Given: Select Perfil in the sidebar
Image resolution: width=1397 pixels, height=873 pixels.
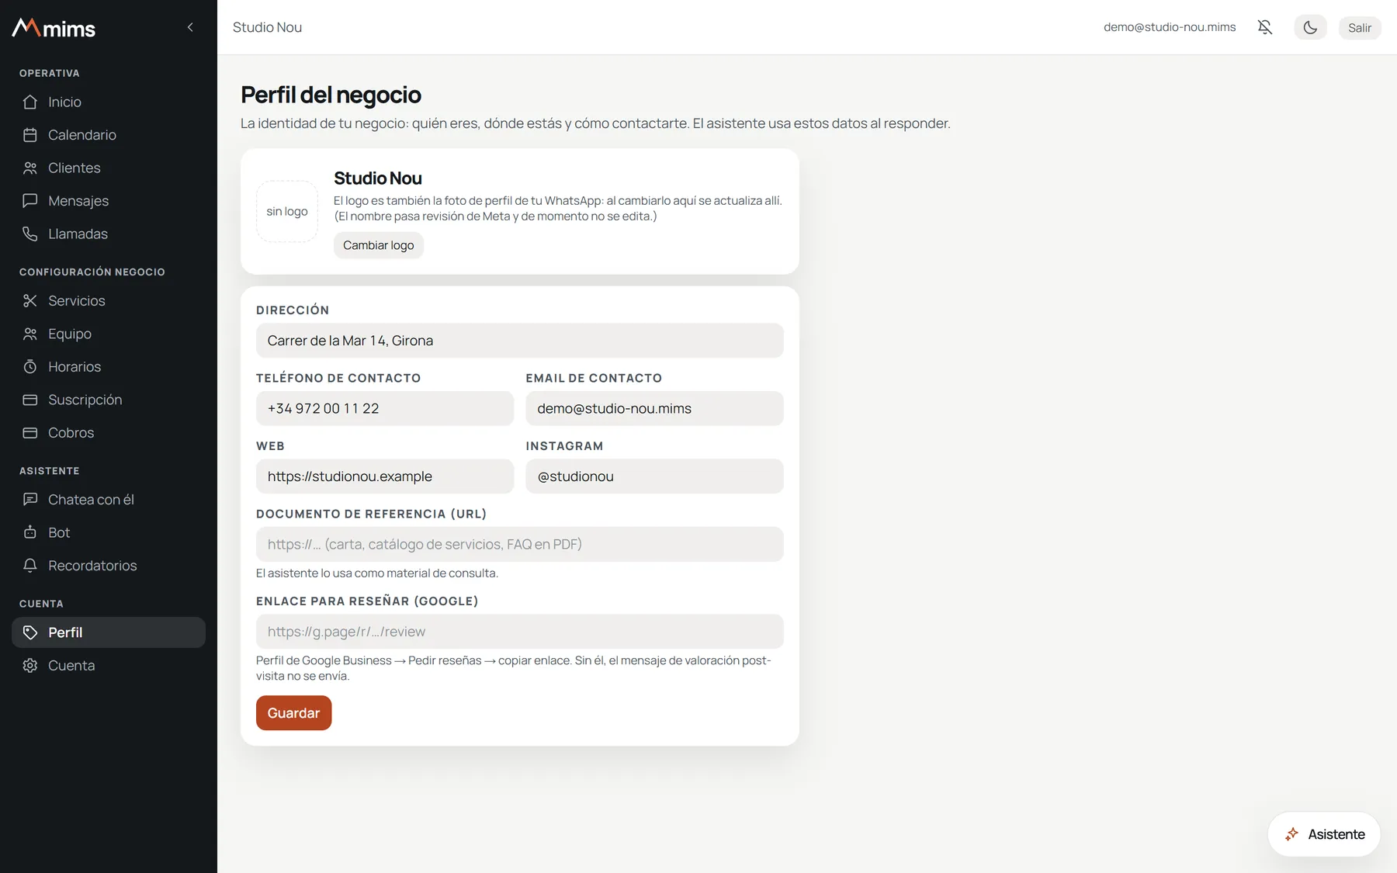Looking at the screenshot, I should click(109, 632).
